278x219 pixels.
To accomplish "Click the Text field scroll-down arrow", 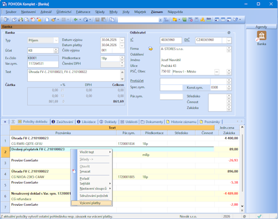I will point(122,79).
